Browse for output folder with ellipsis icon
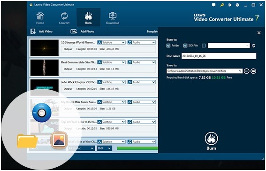Image resolution: width=266 pixels, height=171 pixels. click(x=246, y=71)
